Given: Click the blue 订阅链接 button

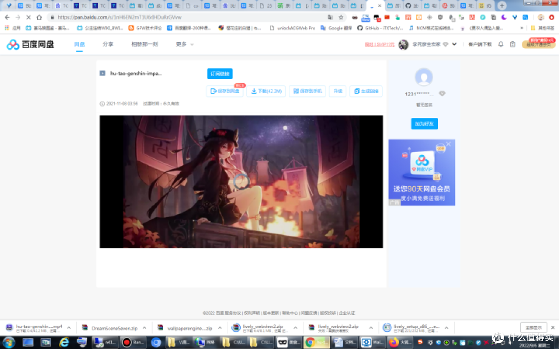Looking at the screenshot, I should pos(219,74).
